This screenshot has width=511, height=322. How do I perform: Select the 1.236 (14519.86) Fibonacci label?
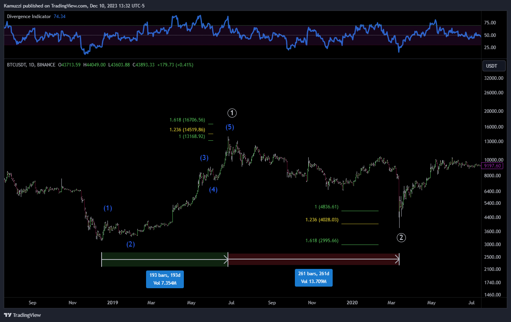pyautogui.click(x=187, y=129)
